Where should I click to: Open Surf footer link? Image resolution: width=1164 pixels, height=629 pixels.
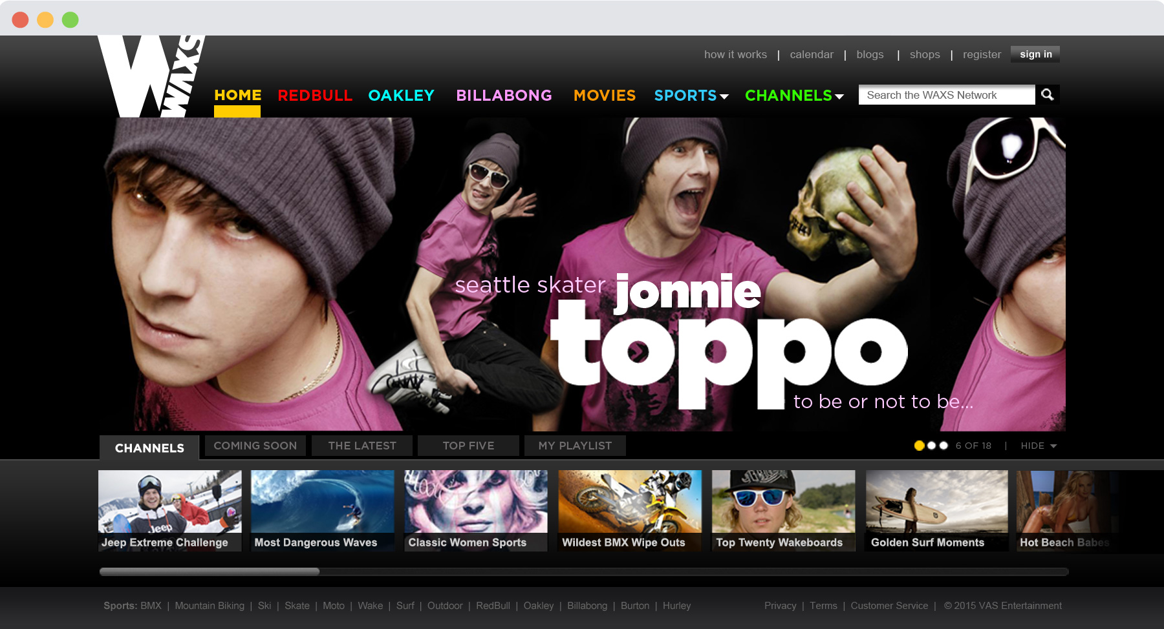coord(405,606)
